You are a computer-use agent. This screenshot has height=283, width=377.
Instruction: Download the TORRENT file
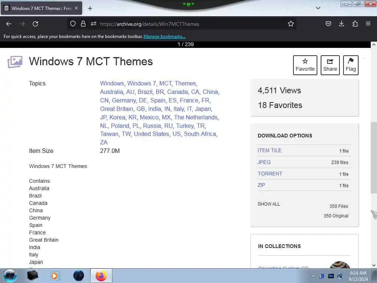tap(270, 174)
